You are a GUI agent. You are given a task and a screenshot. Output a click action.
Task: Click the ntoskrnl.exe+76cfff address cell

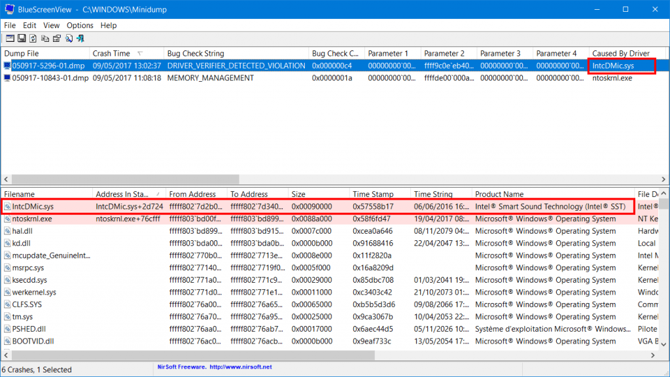pos(128,219)
